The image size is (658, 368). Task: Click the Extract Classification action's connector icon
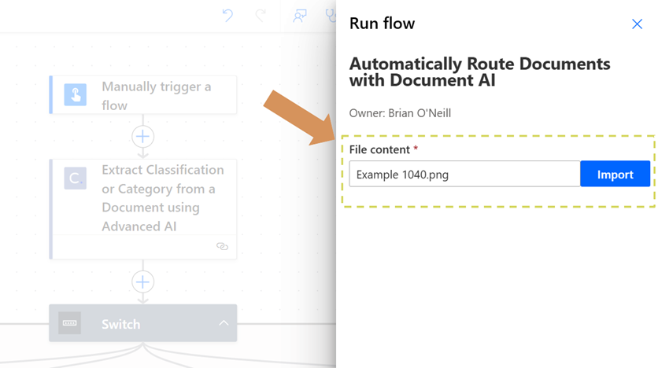point(76,178)
